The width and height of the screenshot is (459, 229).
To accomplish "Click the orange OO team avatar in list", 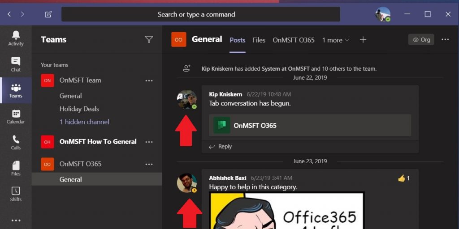I will [48, 164].
